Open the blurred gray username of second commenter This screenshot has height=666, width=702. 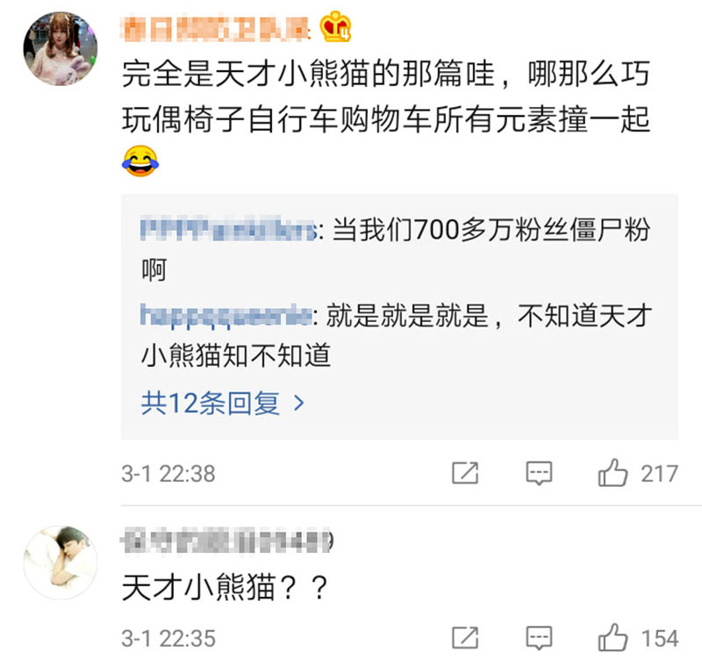[x=226, y=541]
